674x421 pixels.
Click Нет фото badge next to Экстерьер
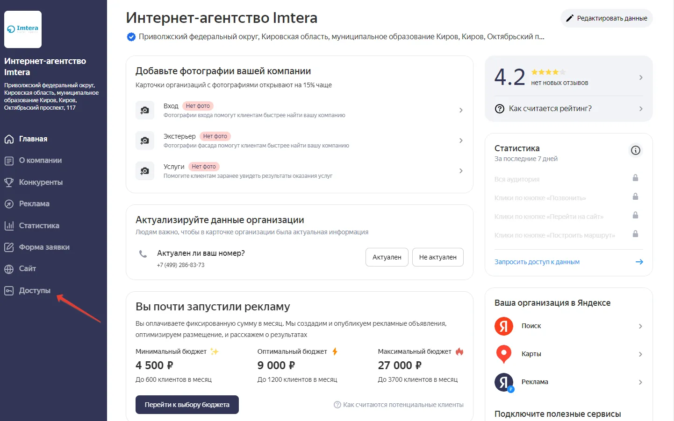215,136
